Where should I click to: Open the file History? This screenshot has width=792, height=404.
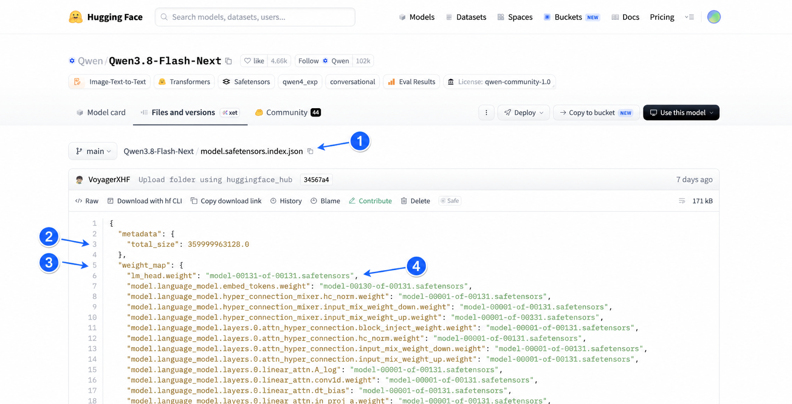286,201
